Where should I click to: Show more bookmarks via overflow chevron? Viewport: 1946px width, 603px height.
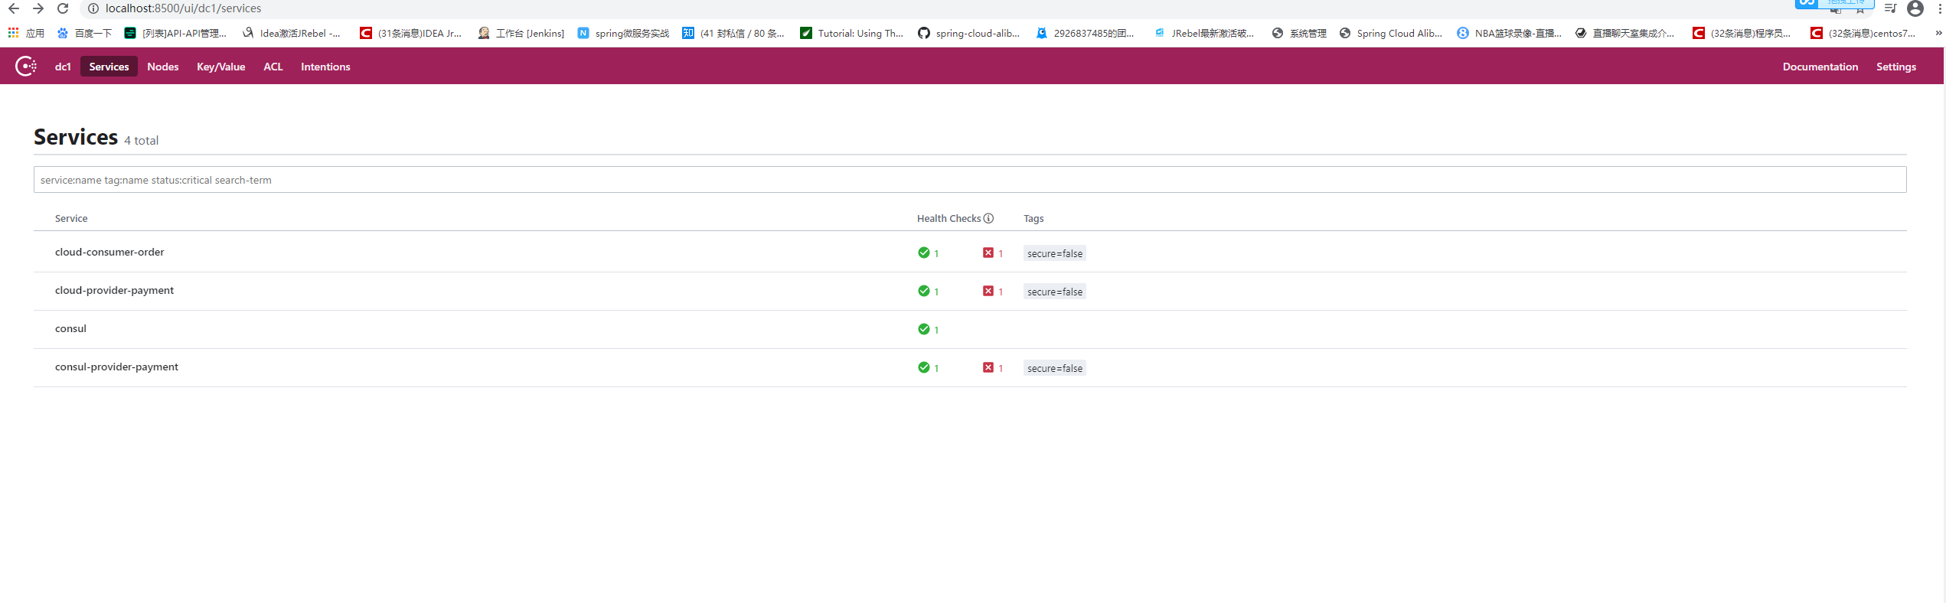(x=1938, y=33)
